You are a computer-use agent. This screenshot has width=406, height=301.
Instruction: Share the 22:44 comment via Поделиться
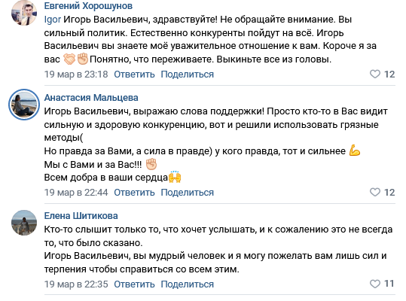[x=188, y=193]
